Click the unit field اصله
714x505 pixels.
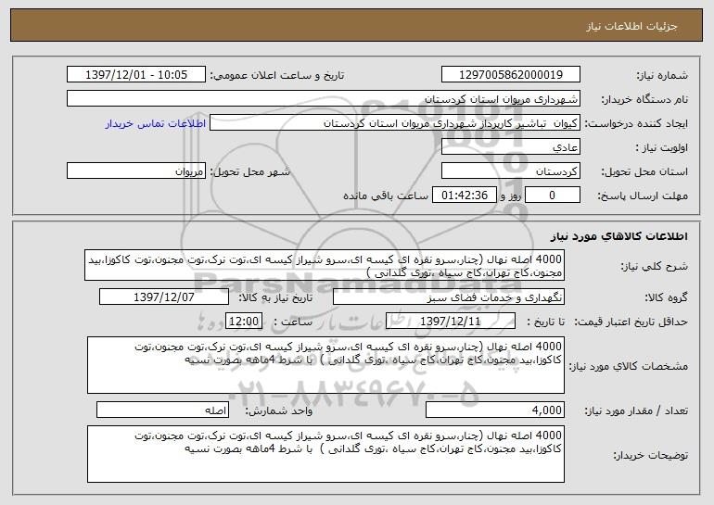point(162,410)
